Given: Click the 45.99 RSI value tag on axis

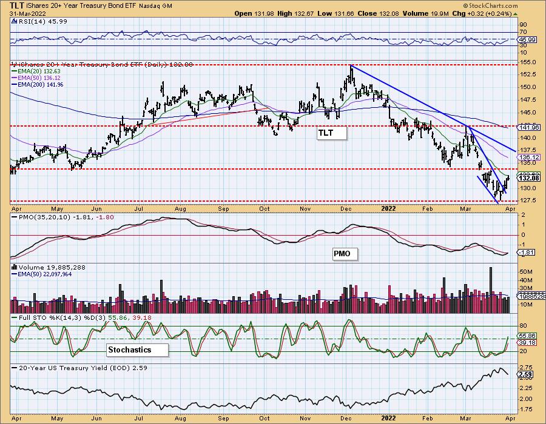Looking at the screenshot, I should [x=528, y=40].
